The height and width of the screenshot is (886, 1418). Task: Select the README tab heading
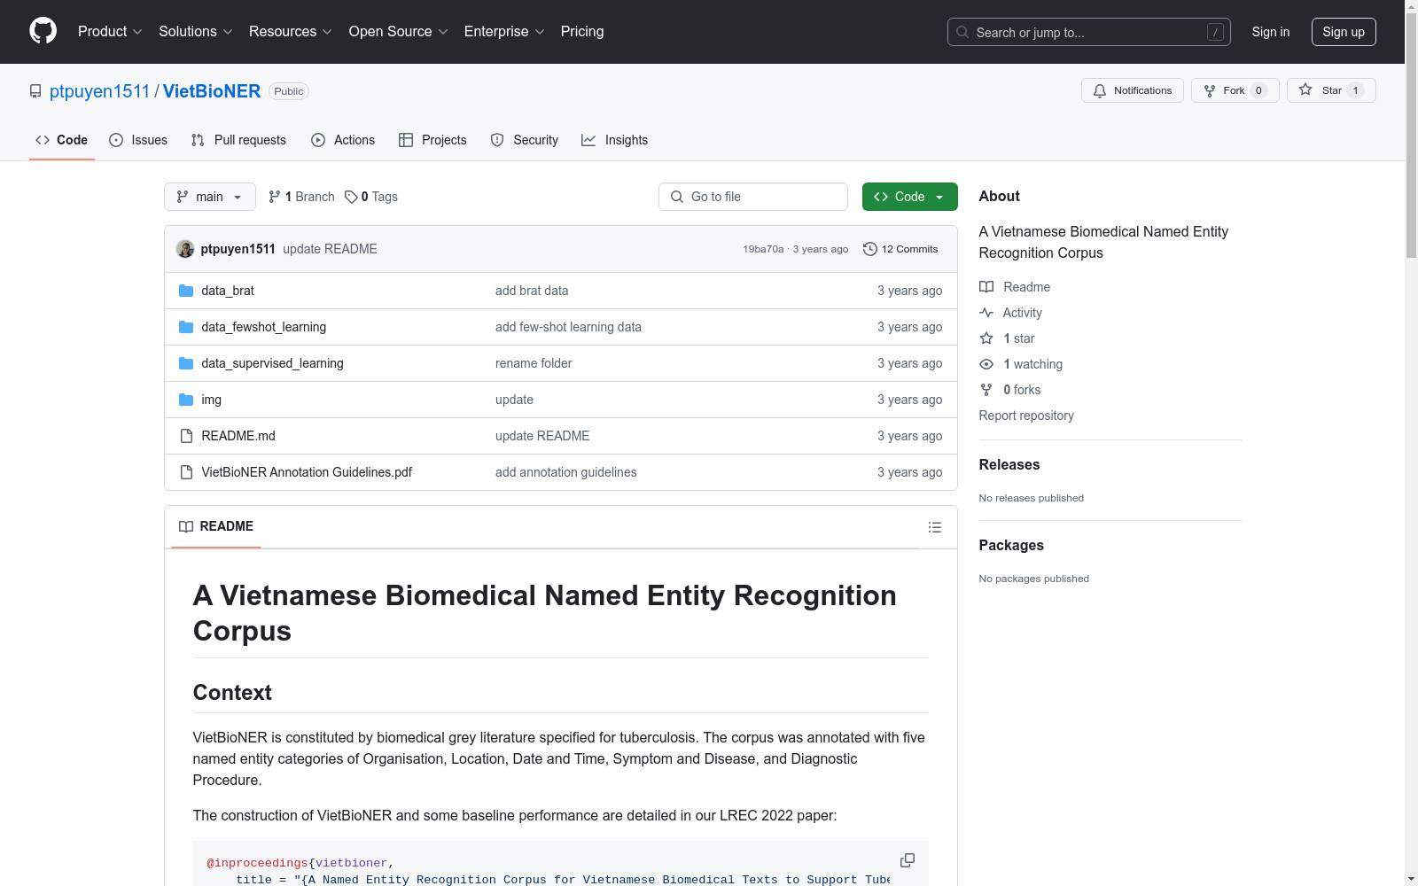216,526
